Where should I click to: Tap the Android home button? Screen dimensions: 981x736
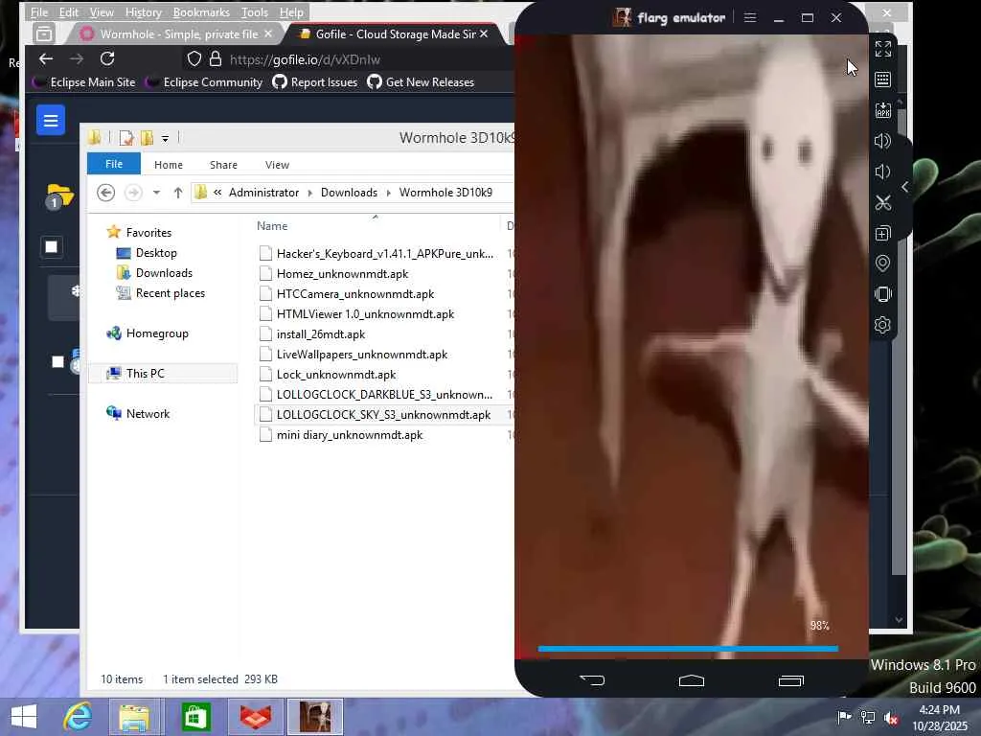[692, 680]
